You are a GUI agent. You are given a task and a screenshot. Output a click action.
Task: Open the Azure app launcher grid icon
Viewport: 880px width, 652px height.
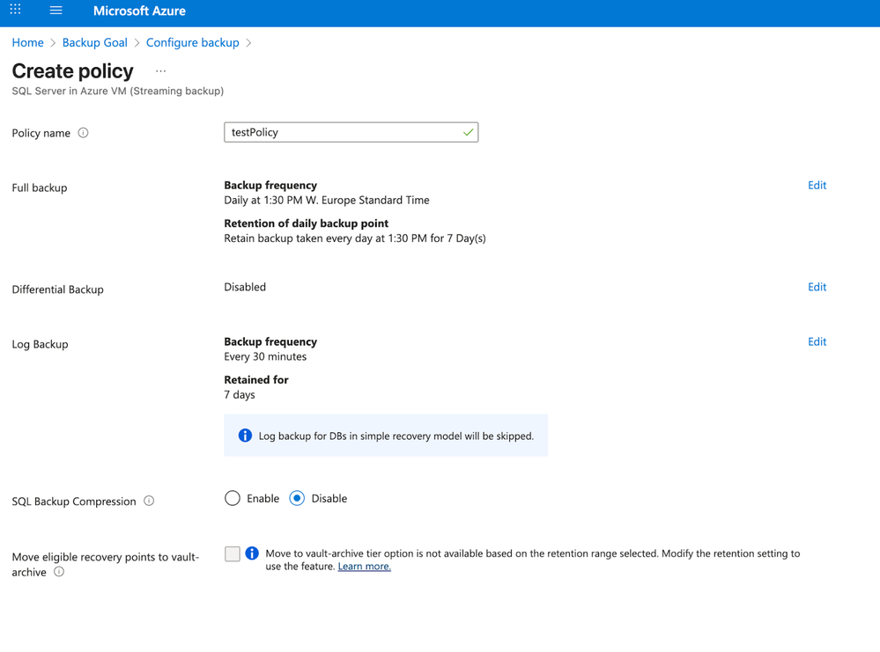click(x=15, y=11)
